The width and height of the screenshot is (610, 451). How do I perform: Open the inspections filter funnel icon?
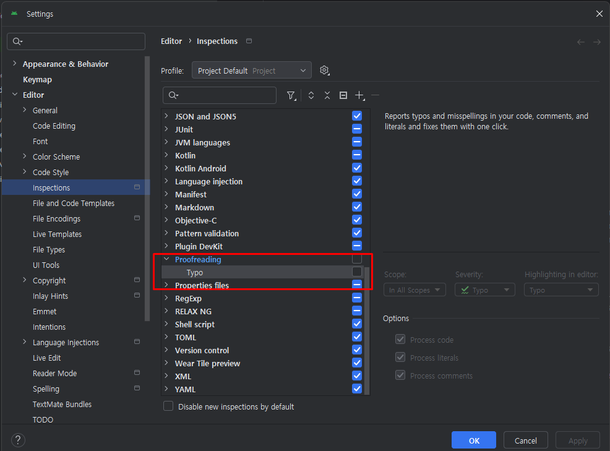[x=291, y=95]
